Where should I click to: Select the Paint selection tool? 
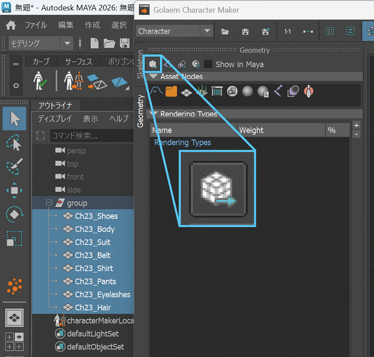click(x=14, y=166)
